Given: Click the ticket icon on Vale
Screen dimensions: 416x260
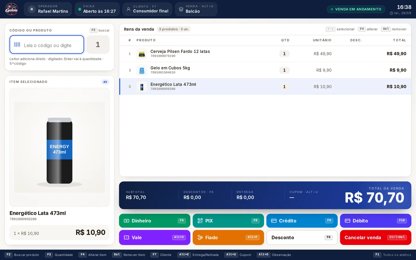Looking at the screenshot, I should [127, 237].
